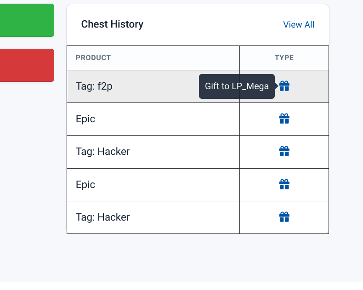Click gift icon in the first Tag: Hacker row
363x290 pixels.
(x=284, y=151)
